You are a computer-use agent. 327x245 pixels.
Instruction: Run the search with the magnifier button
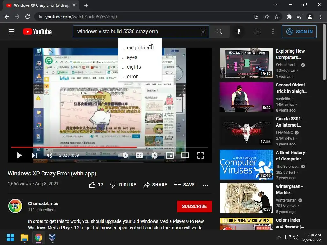click(x=219, y=32)
